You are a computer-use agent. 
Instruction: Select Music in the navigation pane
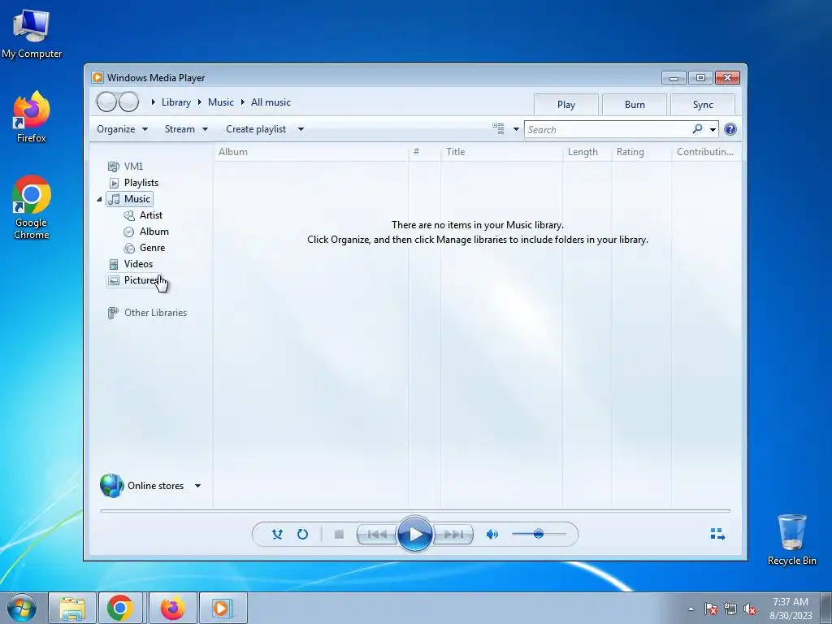(130, 199)
